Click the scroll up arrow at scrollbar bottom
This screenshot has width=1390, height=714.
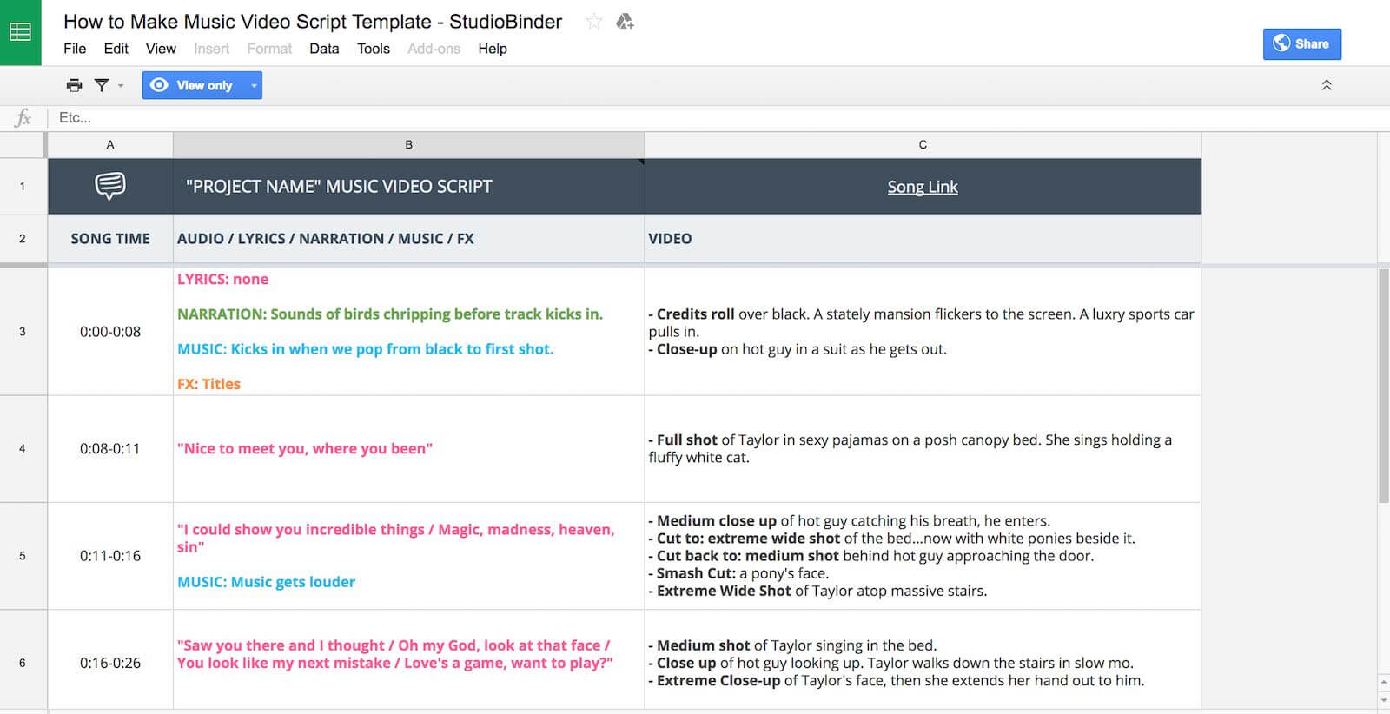[1383, 683]
